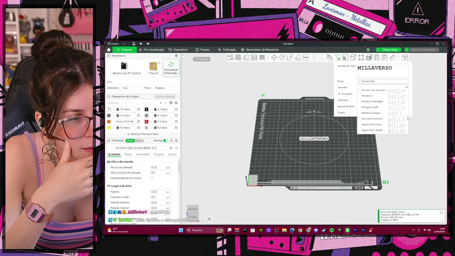Redo the action with redo arrow
This screenshot has width=455, height=256.
click(148, 44)
